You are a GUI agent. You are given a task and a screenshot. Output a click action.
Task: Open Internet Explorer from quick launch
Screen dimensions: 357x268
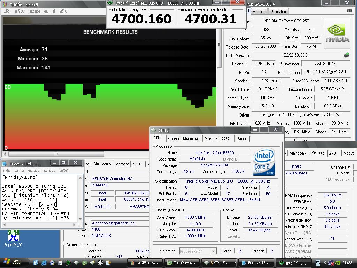click(x=44, y=263)
